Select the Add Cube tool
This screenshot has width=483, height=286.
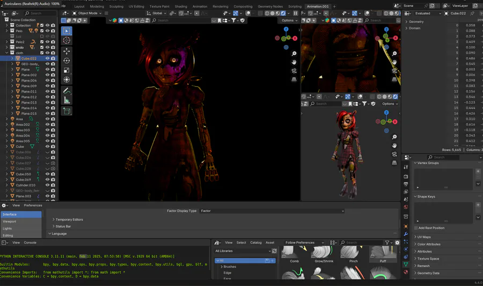[67, 111]
